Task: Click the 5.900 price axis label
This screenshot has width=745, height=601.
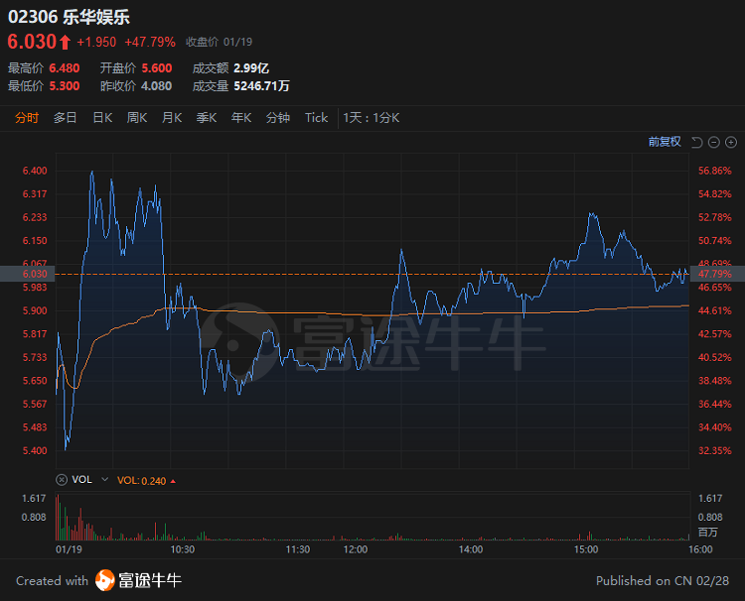Action: [35, 310]
